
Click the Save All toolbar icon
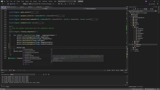(x=14, y=4)
